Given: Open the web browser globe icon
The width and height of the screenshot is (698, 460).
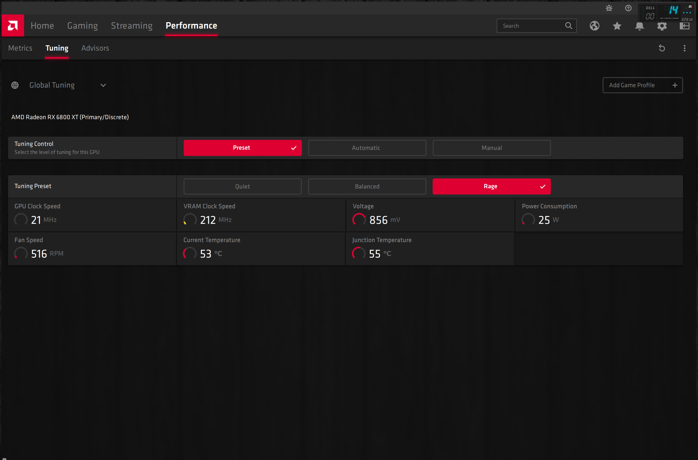Looking at the screenshot, I should 594,26.
